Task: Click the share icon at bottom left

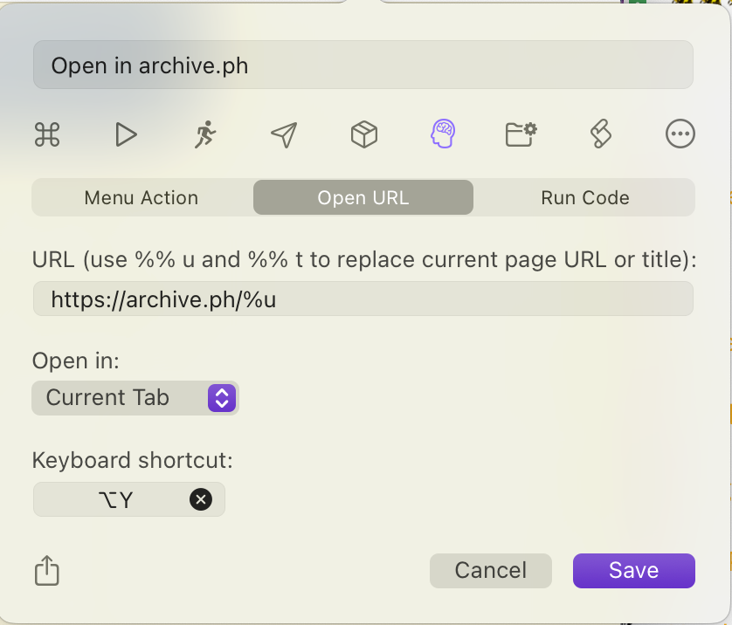Action: [47, 571]
